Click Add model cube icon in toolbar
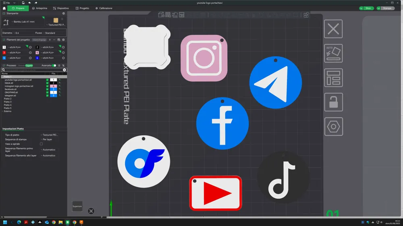The image size is (403, 226). click(161, 14)
